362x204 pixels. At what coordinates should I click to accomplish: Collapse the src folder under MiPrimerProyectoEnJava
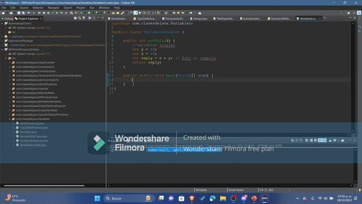point(6,58)
